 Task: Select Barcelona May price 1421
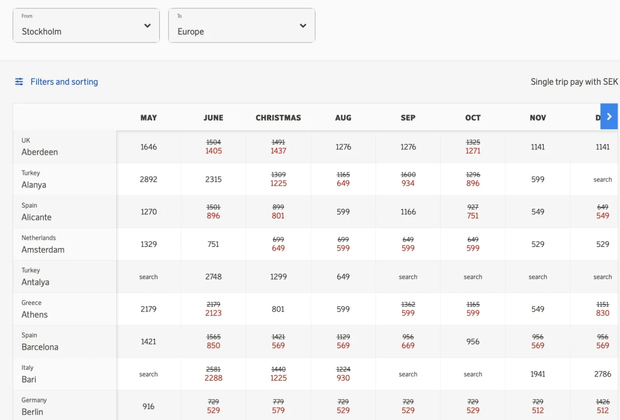click(149, 341)
